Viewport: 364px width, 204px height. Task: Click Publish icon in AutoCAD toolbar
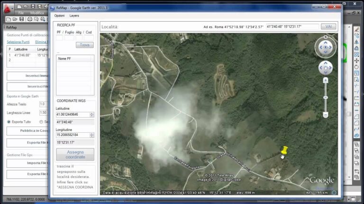pos(43,19)
